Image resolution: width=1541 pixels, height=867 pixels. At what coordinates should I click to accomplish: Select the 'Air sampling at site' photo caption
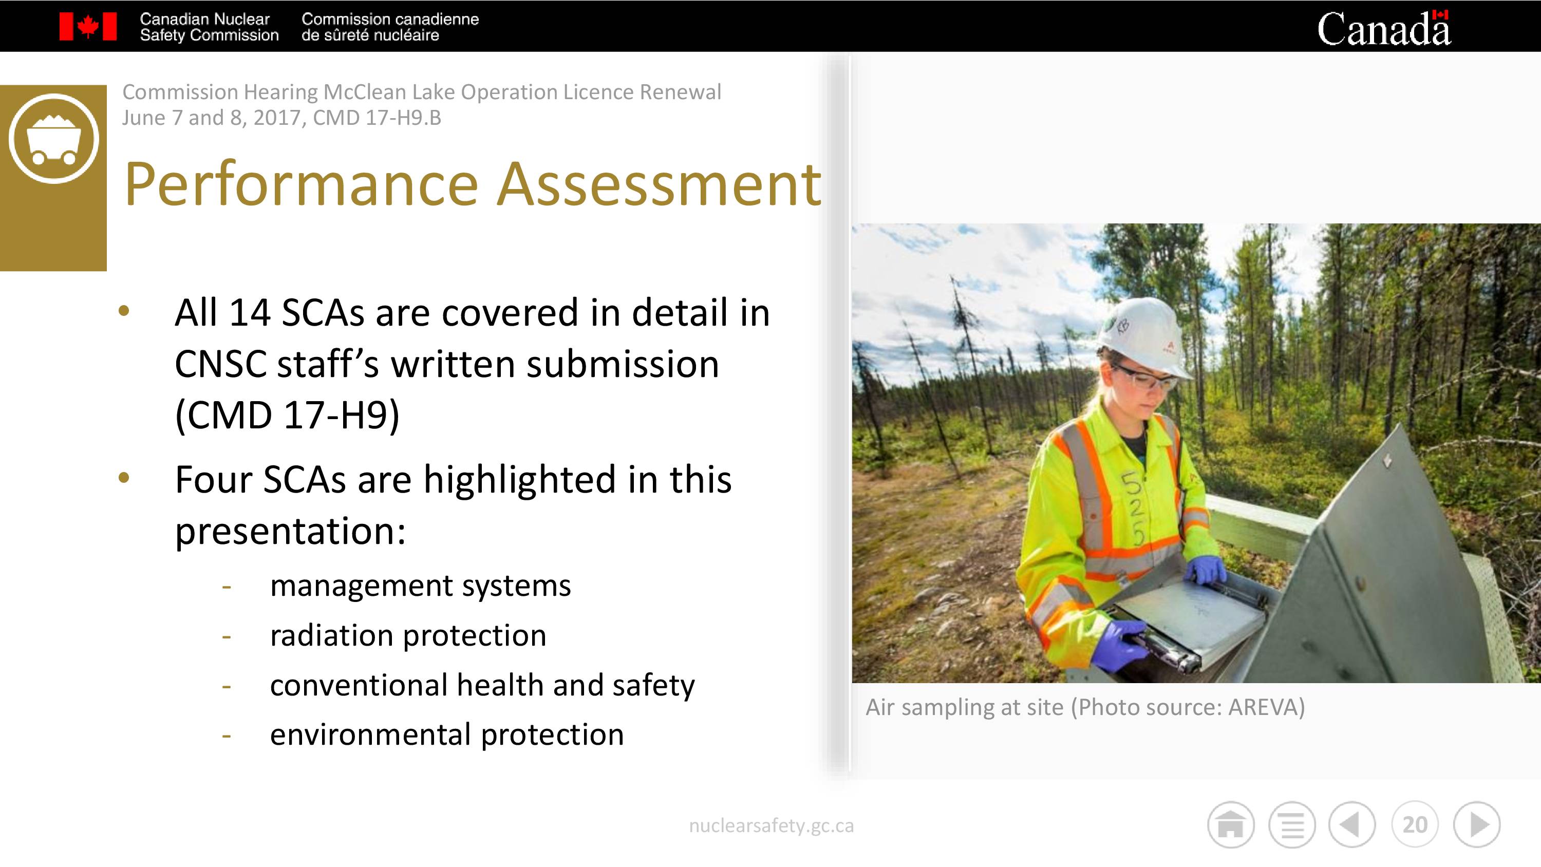point(1085,707)
